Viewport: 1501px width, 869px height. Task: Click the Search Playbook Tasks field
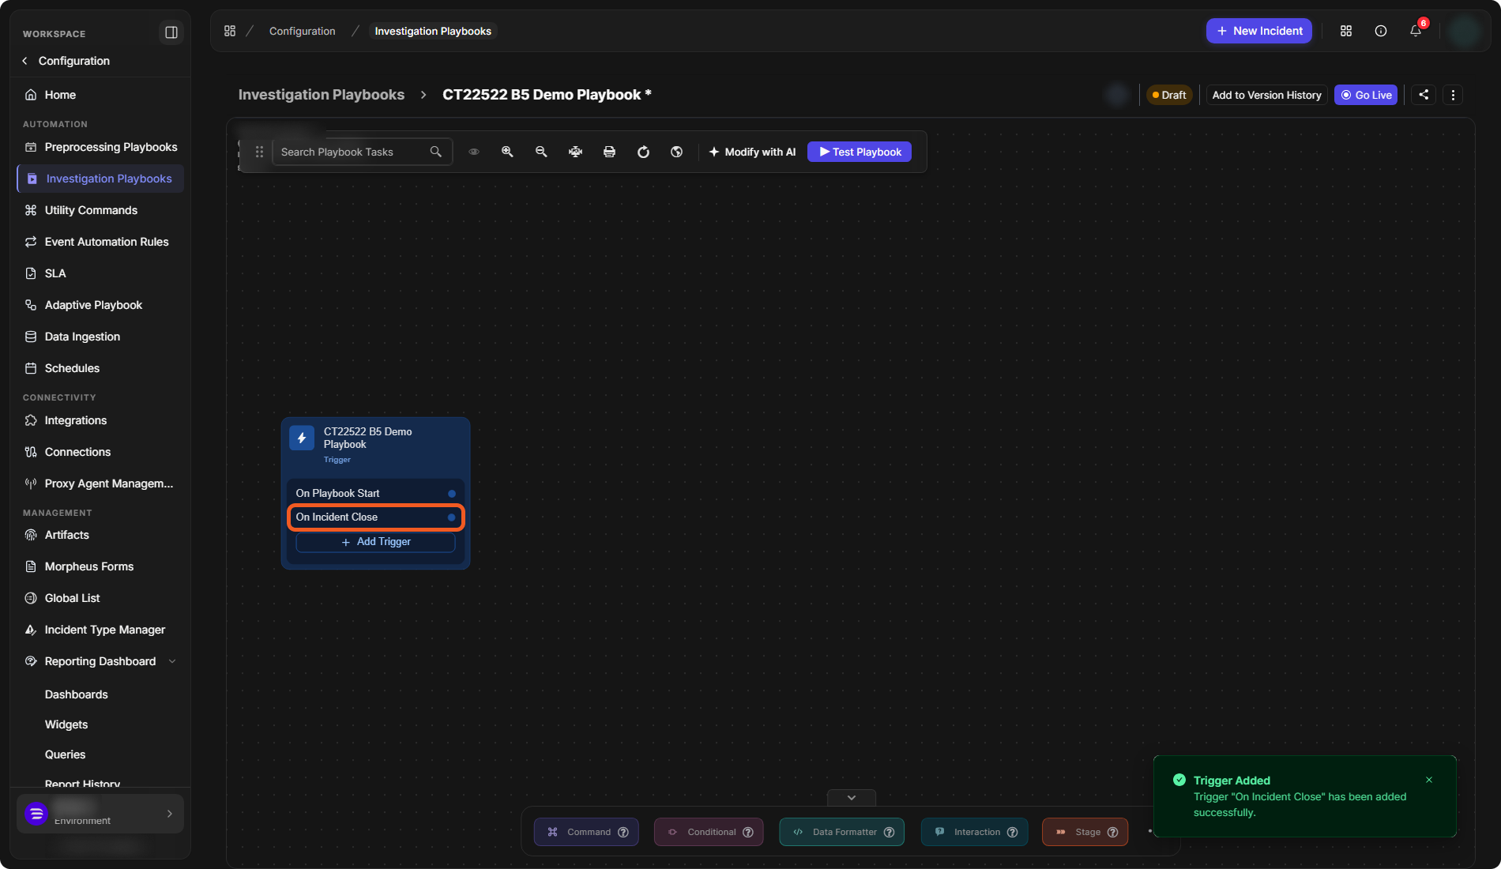pos(362,152)
